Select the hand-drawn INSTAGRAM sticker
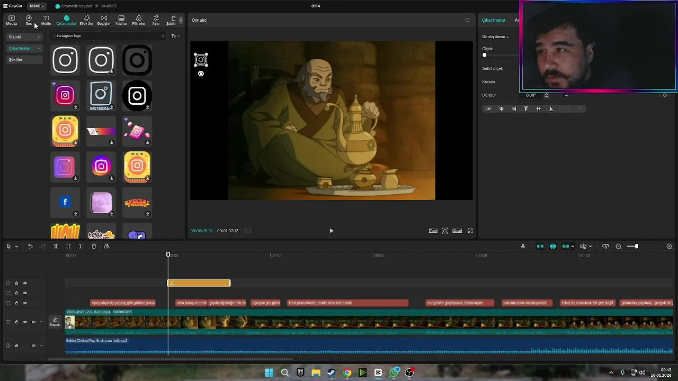678x381 pixels. pos(101,96)
